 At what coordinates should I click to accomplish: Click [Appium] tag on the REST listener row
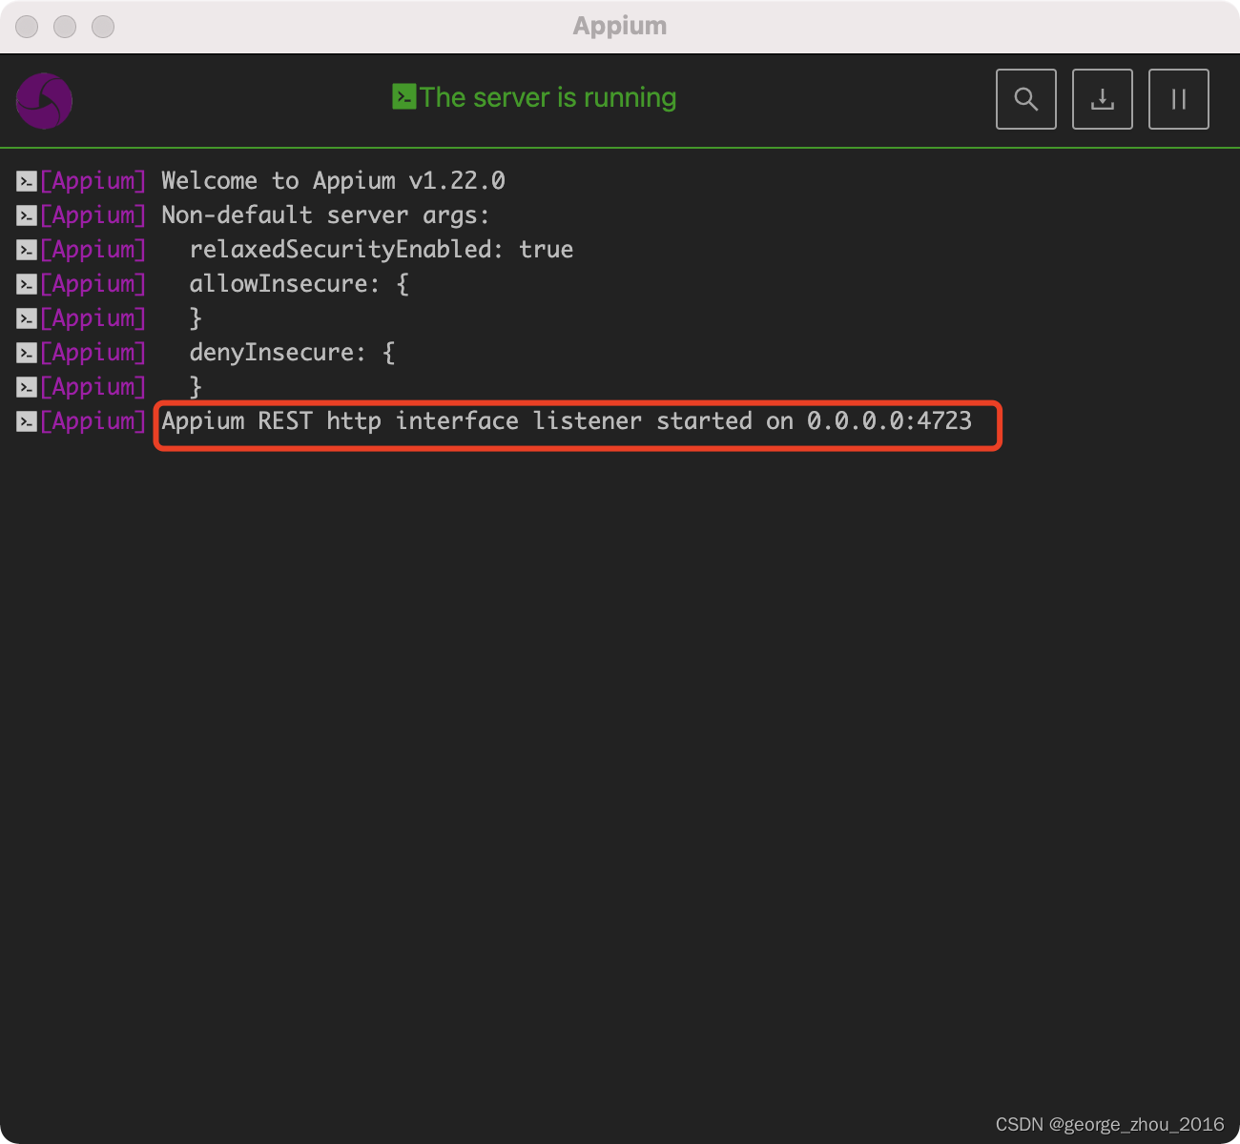(x=93, y=421)
